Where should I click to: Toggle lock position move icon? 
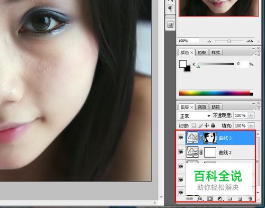[207, 125]
